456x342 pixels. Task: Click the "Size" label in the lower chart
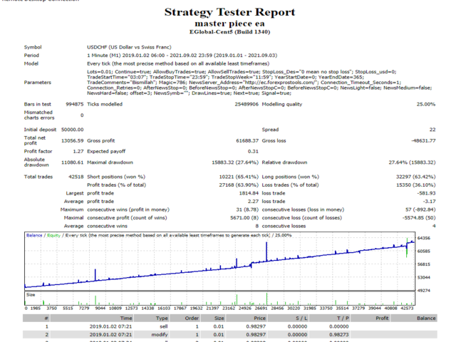(31, 294)
